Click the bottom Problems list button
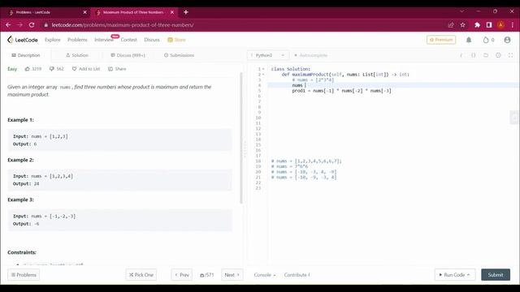 click(24, 275)
